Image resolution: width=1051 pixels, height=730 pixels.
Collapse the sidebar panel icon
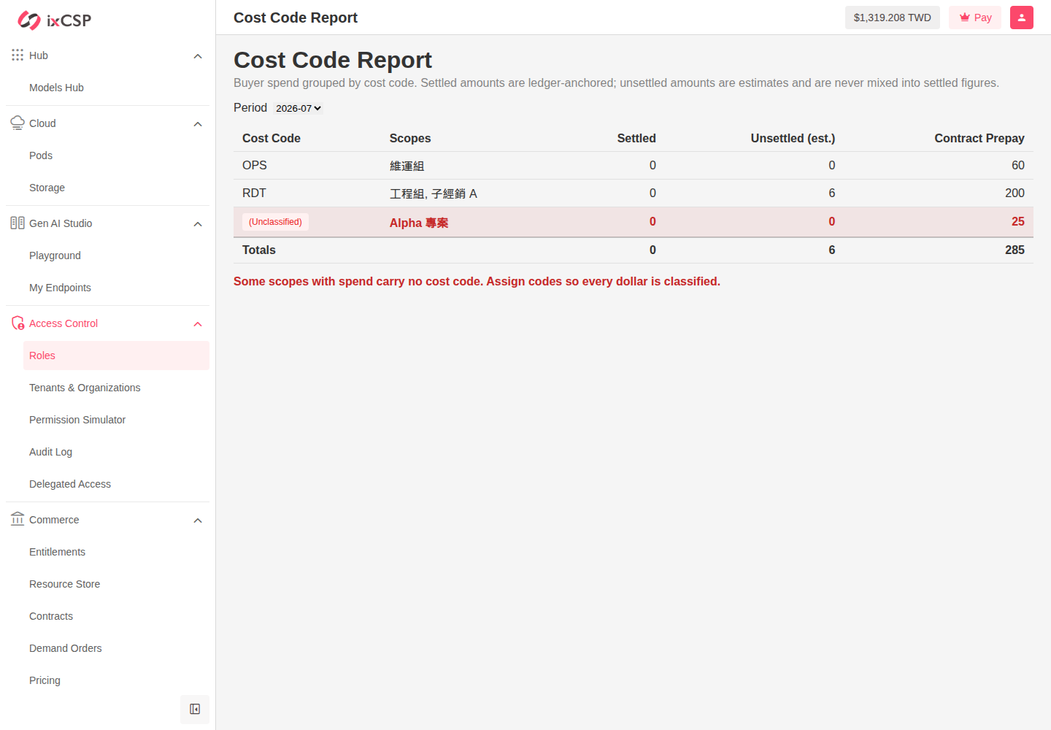(195, 709)
